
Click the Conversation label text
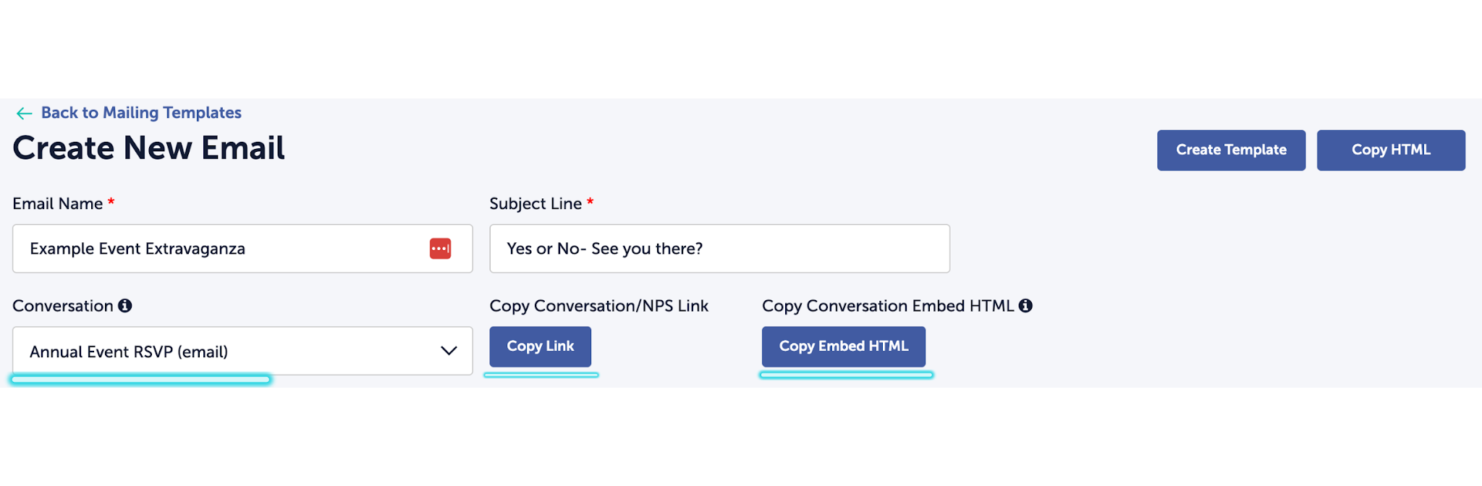coord(63,306)
